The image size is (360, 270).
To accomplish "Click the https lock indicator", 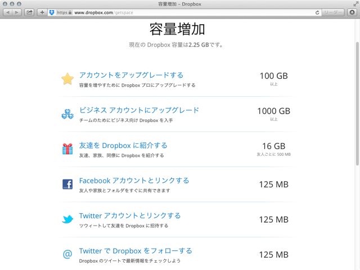I will (x=64, y=12).
